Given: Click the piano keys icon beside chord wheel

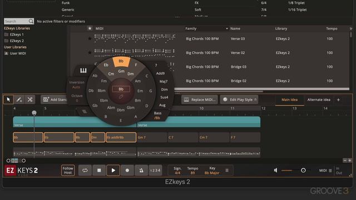Looking at the screenshot, I should (83, 71).
